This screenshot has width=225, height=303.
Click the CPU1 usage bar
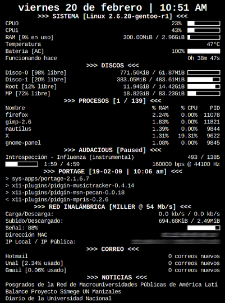[x=204, y=30]
